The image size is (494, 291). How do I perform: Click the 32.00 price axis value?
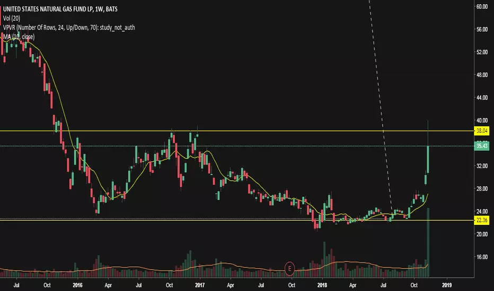click(x=482, y=166)
